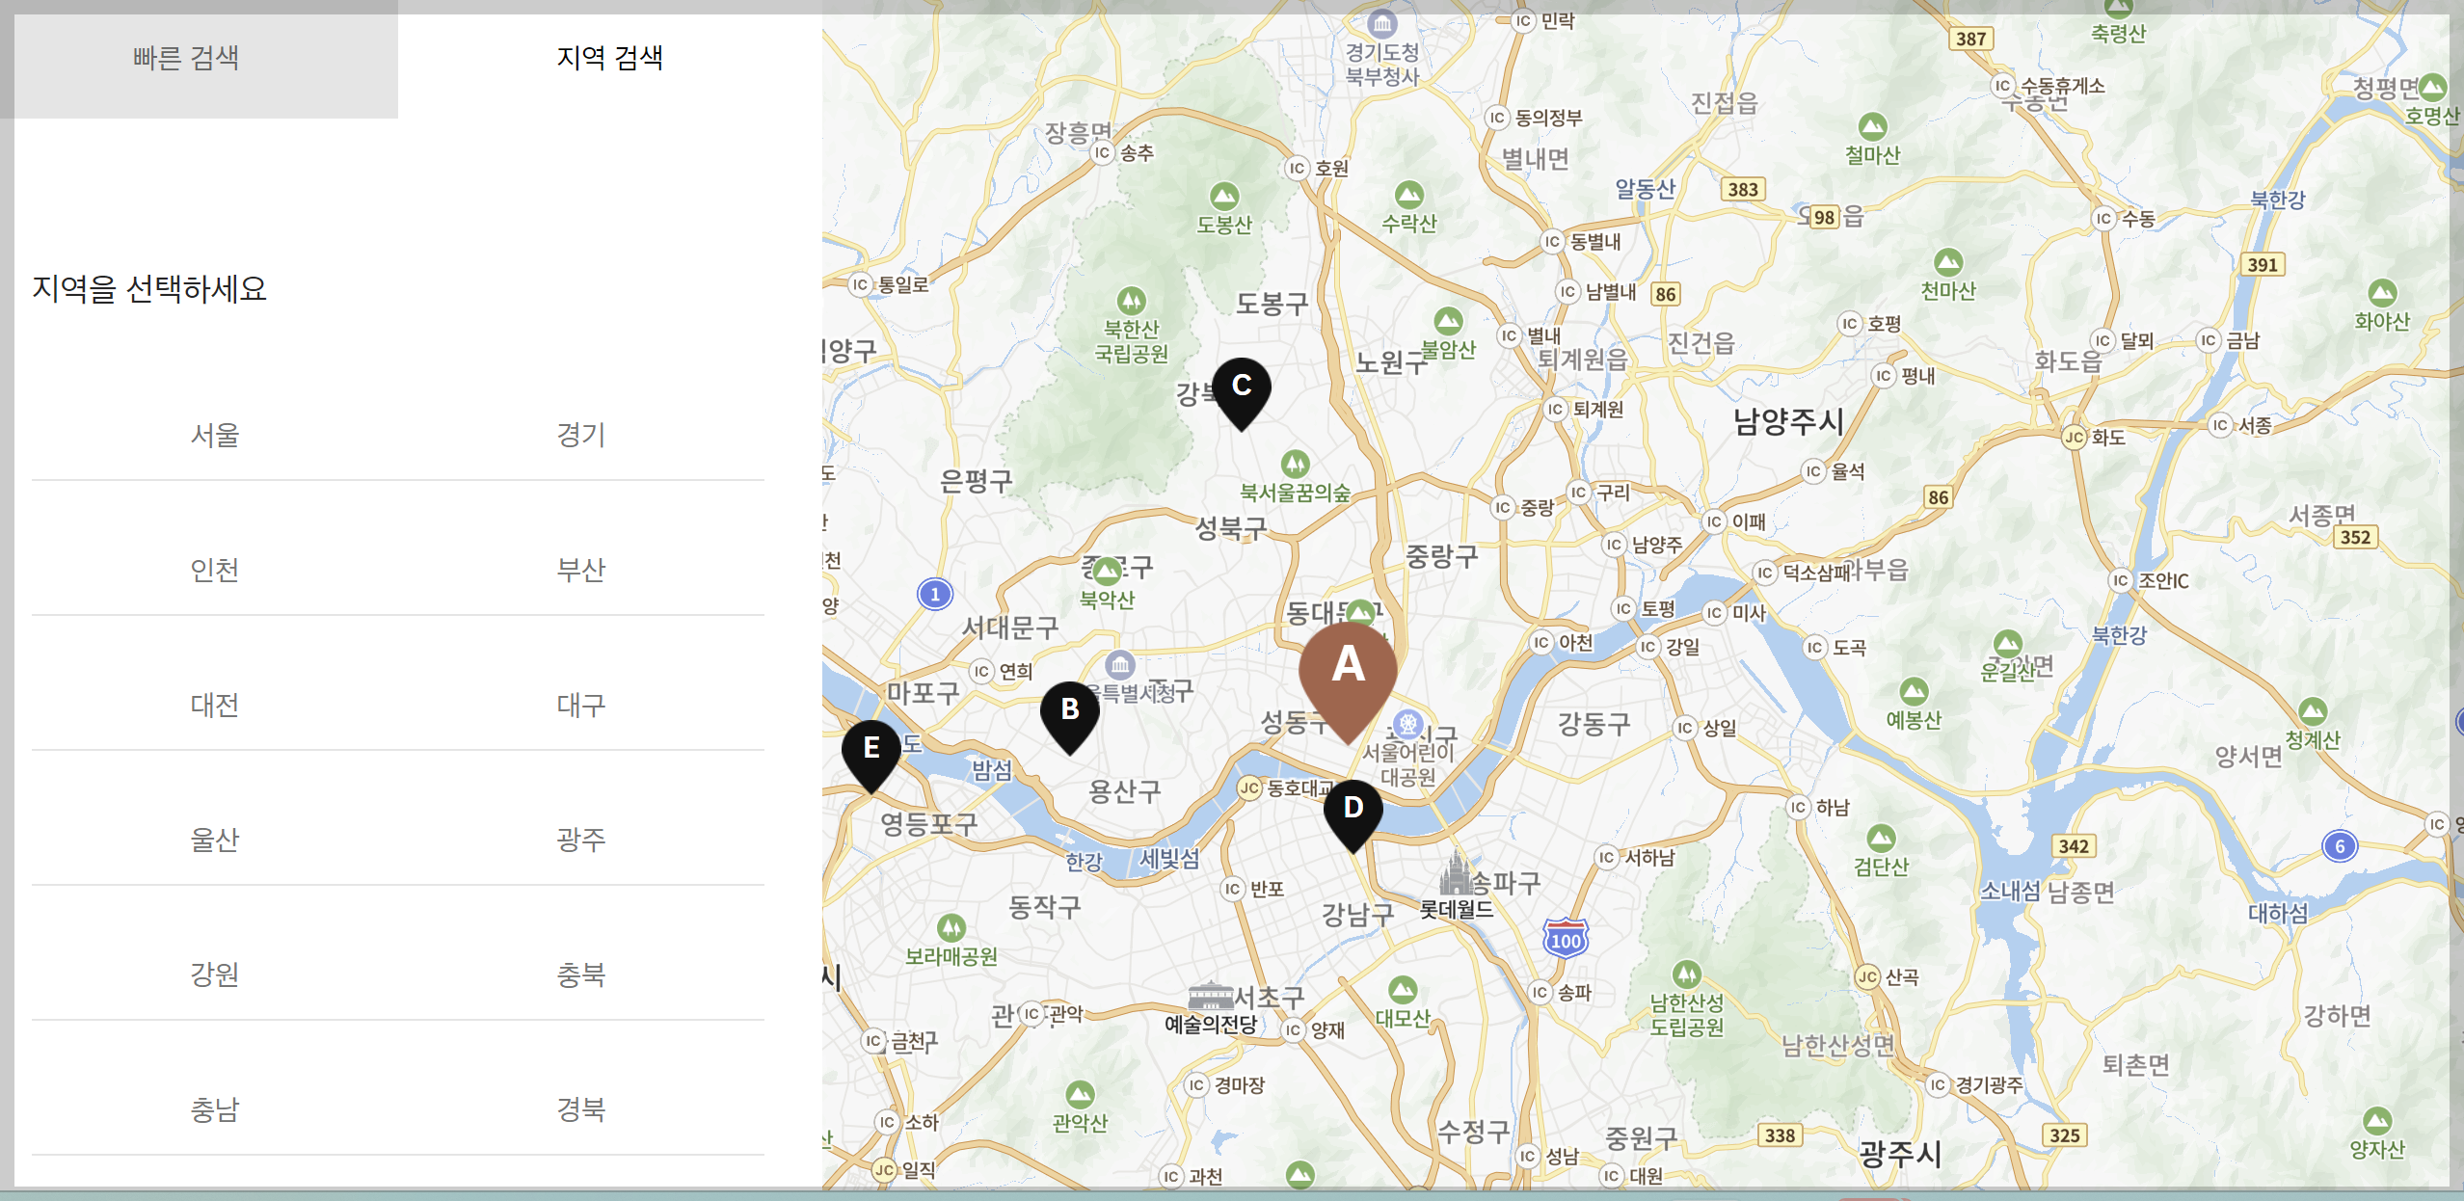The width and height of the screenshot is (2464, 1201).
Task: Choose the 경기 region
Action: pyautogui.click(x=580, y=435)
